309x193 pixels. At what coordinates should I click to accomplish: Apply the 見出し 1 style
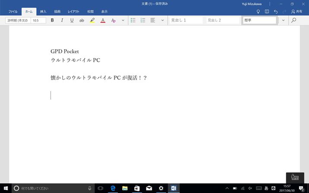[186, 20]
